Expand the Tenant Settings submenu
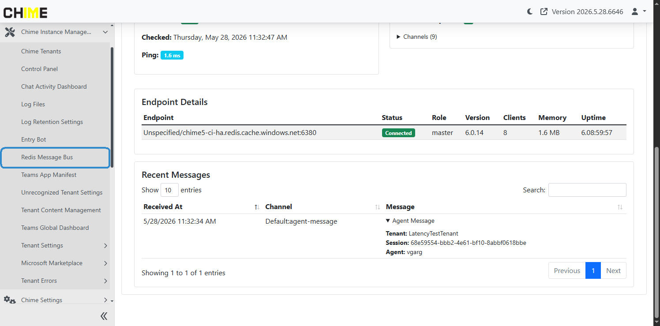660x326 pixels. tap(105, 245)
